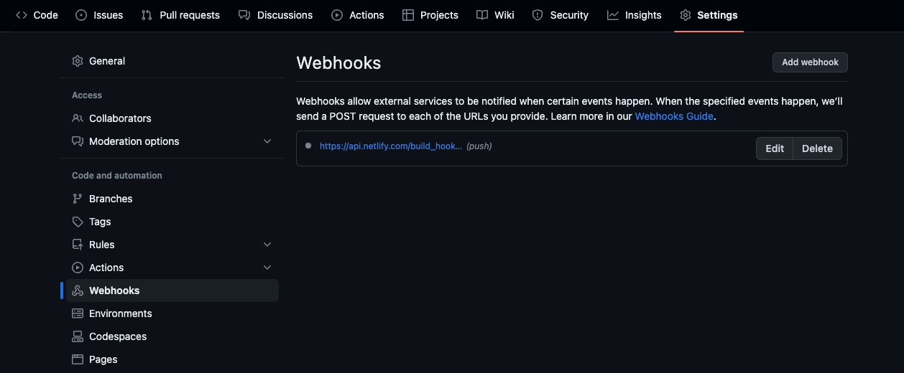Delete the Netlify build hook webhook
Screen dimensions: 904x373
coord(817,148)
